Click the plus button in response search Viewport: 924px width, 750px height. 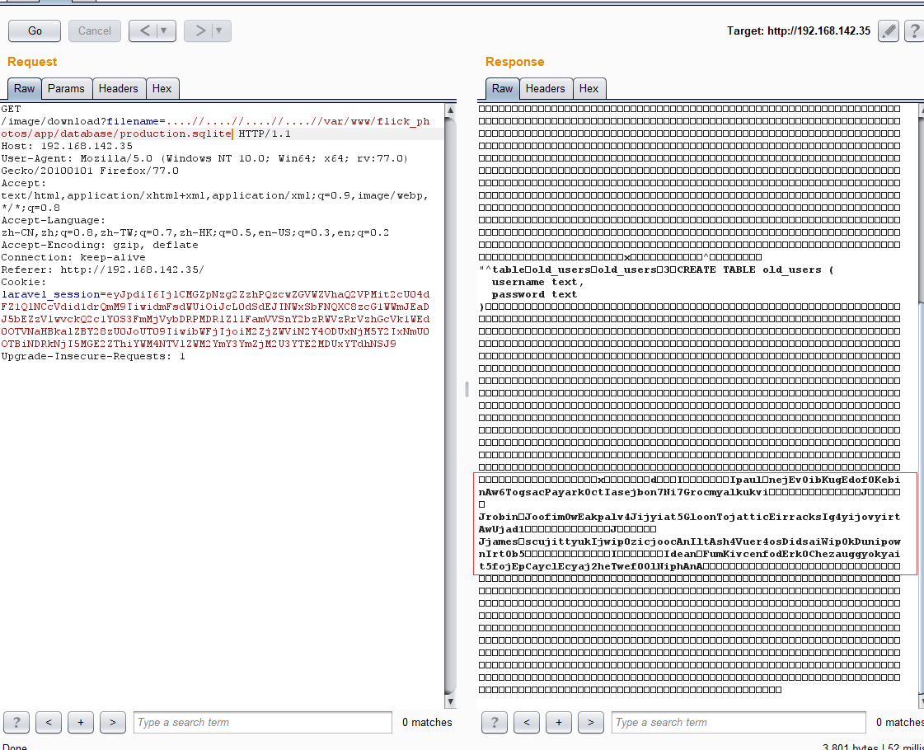point(559,722)
